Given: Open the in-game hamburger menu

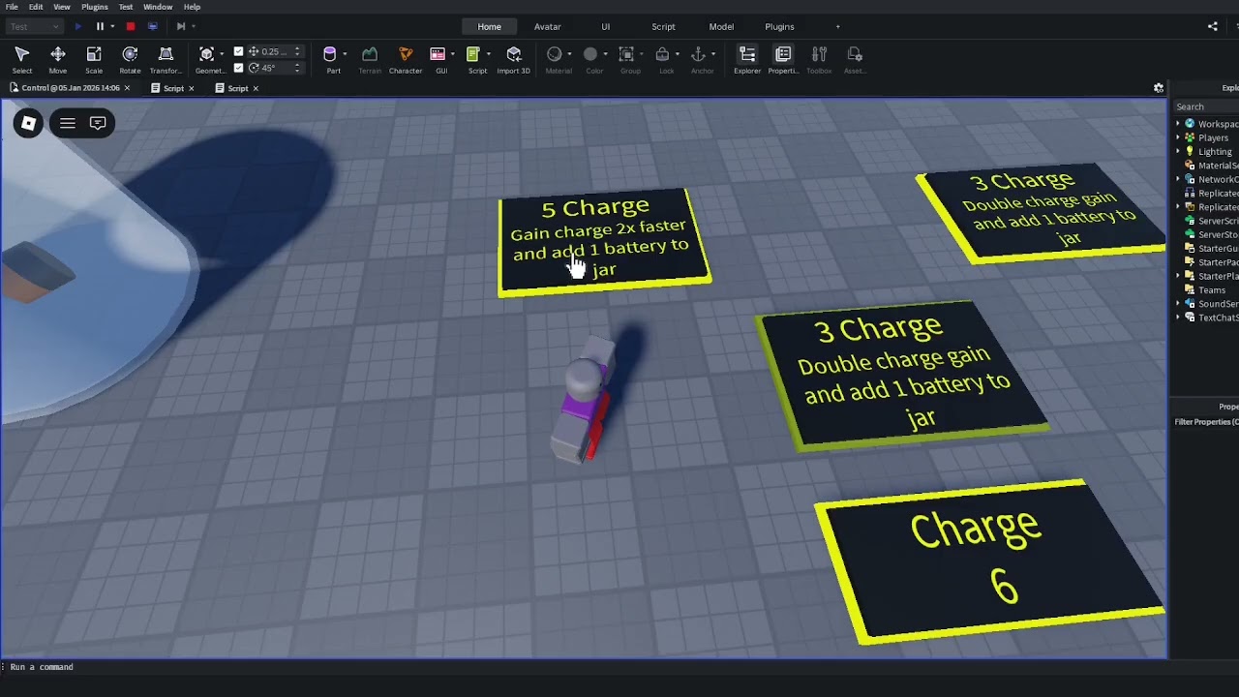Looking at the screenshot, I should coord(68,123).
